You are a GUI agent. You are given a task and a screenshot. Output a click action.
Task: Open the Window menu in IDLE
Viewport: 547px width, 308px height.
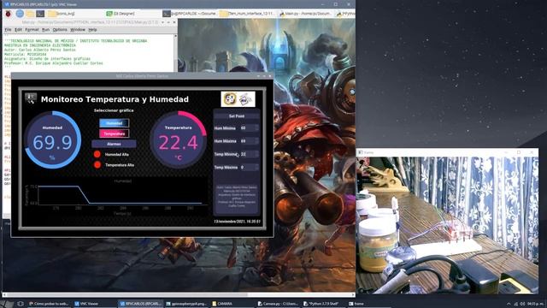click(78, 30)
